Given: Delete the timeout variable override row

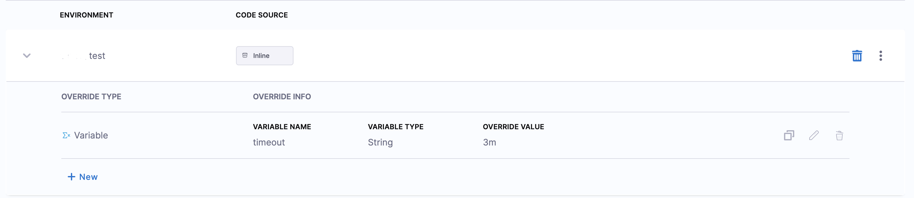Looking at the screenshot, I should [839, 135].
